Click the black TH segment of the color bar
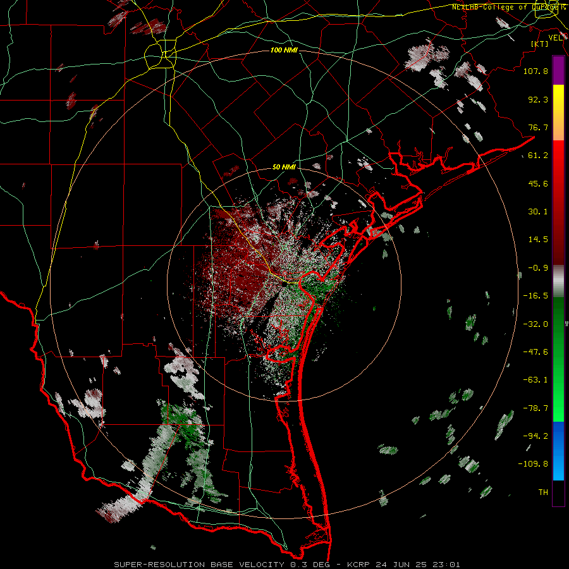 (558, 493)
